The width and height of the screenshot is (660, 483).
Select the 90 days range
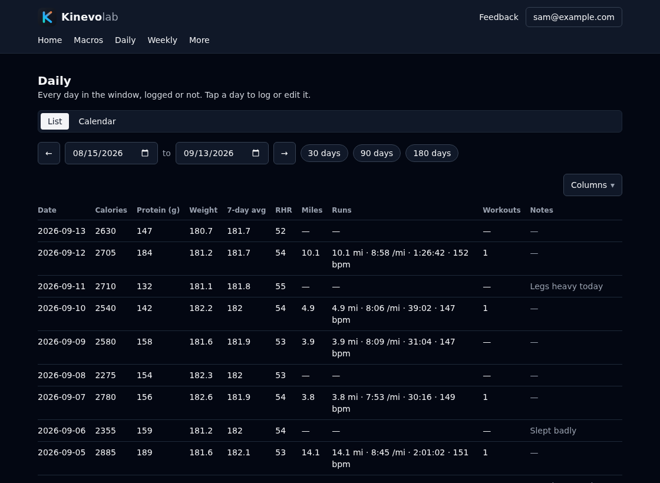(377, 153)
